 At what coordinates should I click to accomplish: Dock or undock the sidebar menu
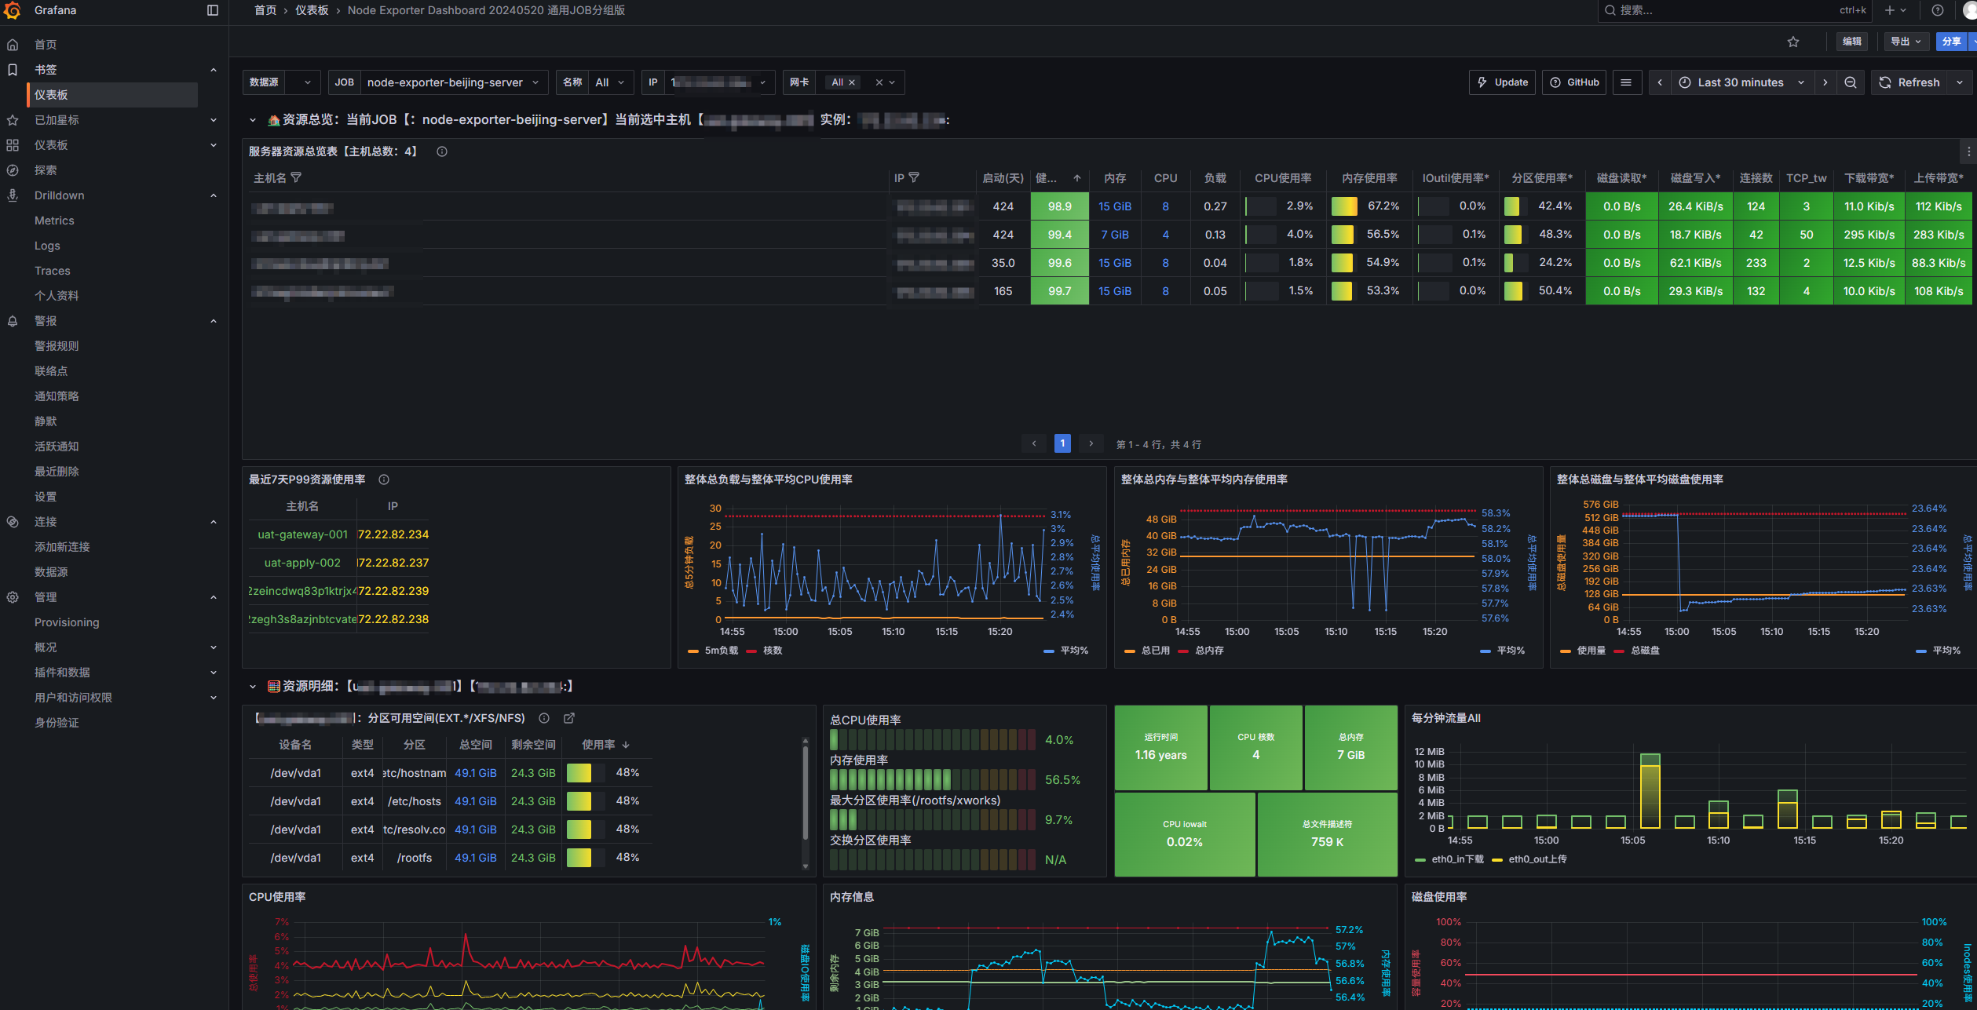(212, 10)
